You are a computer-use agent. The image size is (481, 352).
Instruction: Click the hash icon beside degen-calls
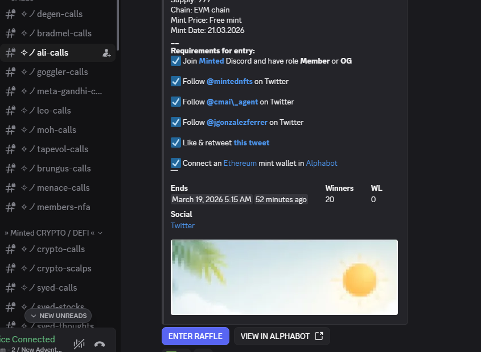(10, 14)
